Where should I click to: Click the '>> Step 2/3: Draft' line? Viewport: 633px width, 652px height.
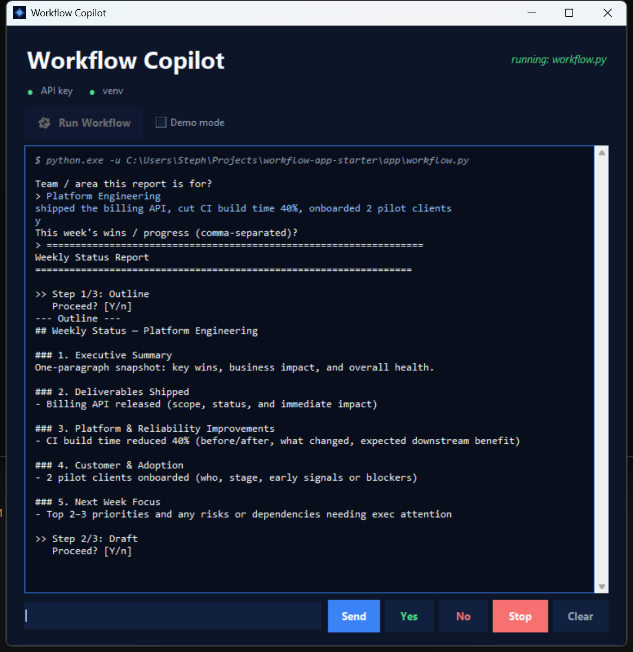86,538
